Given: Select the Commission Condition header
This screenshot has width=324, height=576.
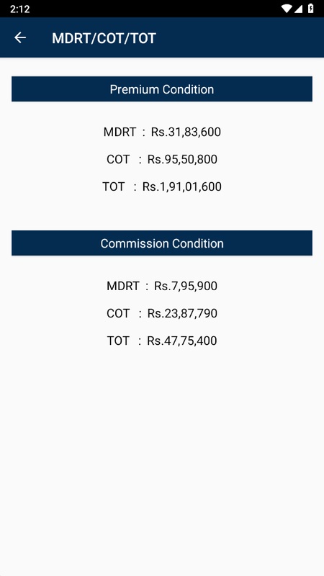Looking at the screenshot, I should 162,243.
